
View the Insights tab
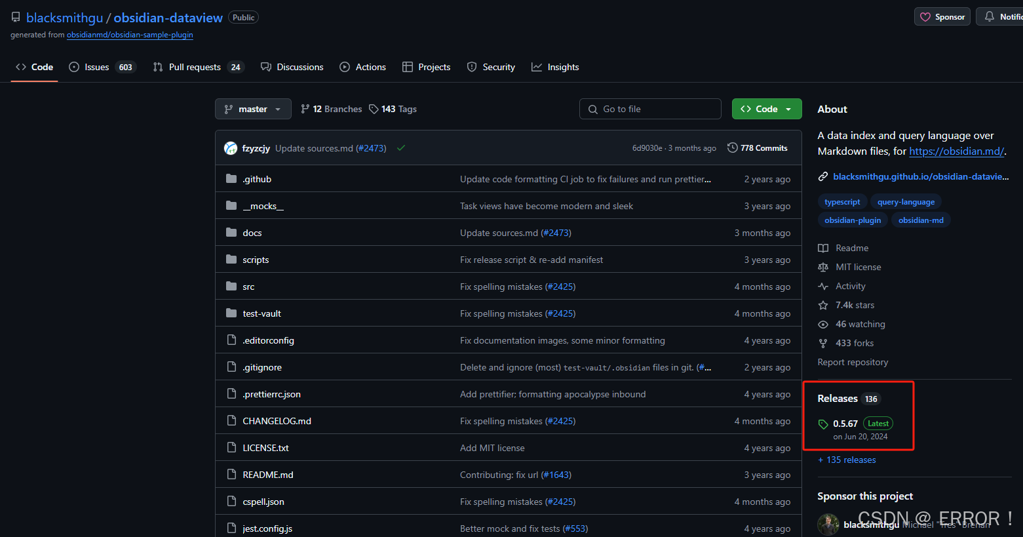tap(555, 67)
